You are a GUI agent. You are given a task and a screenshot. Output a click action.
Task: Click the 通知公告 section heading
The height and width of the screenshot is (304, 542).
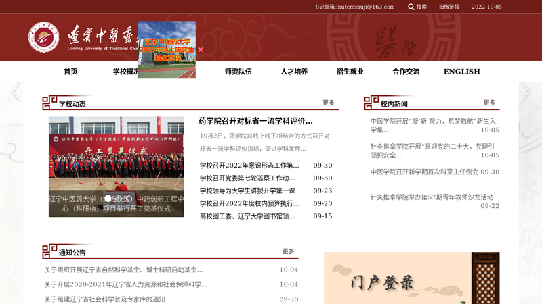click(72, 252)
